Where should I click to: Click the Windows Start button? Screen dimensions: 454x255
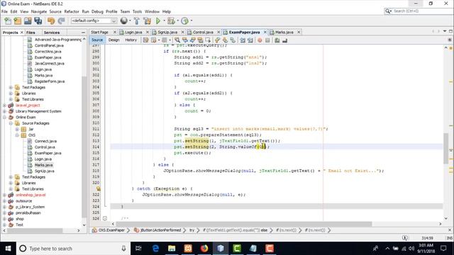8,249
